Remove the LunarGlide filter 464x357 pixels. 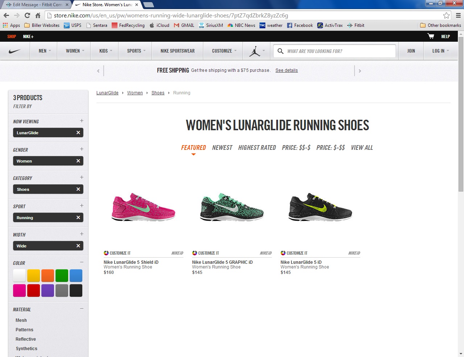(x=78, y=133)
